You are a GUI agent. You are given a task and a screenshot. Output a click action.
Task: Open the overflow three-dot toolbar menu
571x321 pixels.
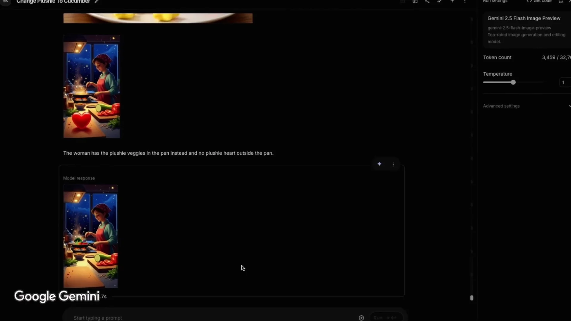click(465, 2)
